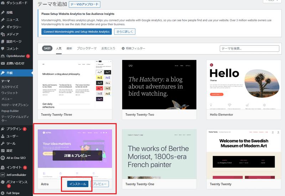Click the プラグイン update badge 2

coord(25,129)
